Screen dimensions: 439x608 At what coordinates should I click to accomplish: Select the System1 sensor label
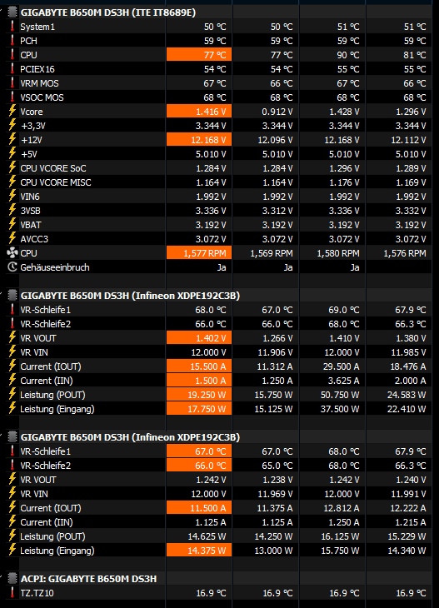click(37, 27)
